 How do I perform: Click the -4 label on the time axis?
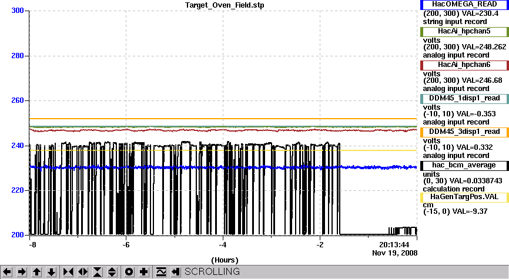click(223, 244)
